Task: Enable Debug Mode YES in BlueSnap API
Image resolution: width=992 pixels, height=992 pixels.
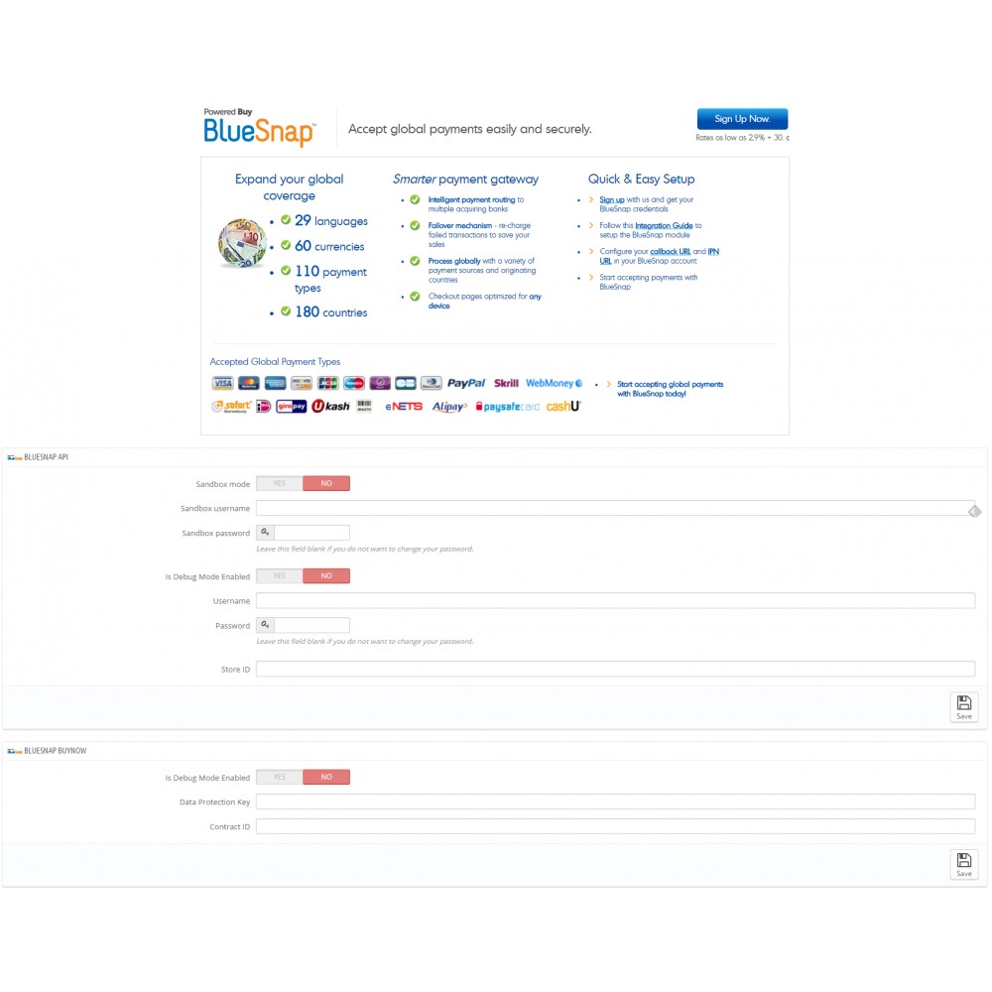Action: point(280,575)
